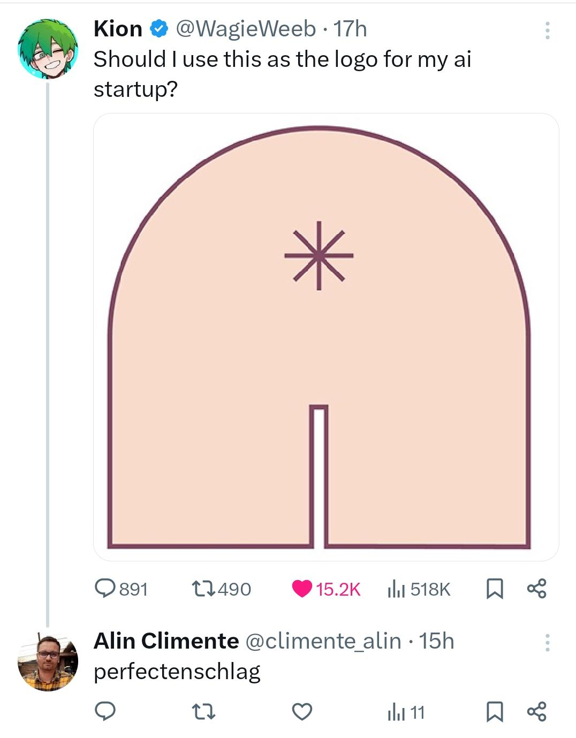Visit the @WagieWeeb profile handle
576x738 pixels.
(x=246, y=29)
